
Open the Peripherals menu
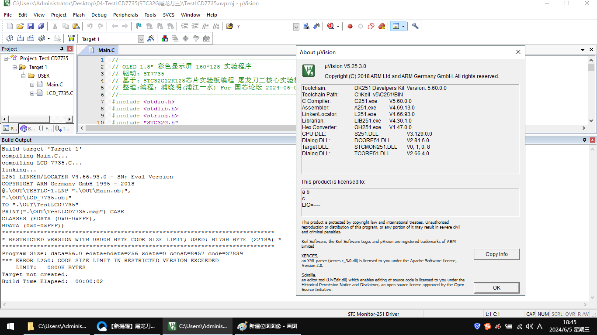coord(125,15)
